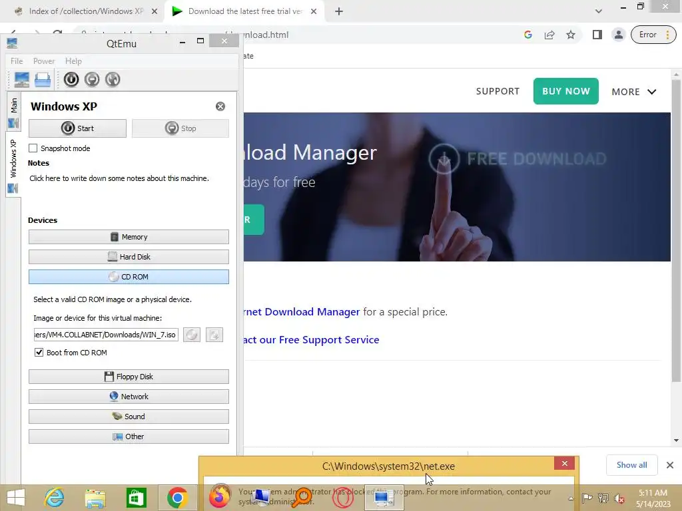
Task: Expand the Other device section
Action: click(129, 436)
